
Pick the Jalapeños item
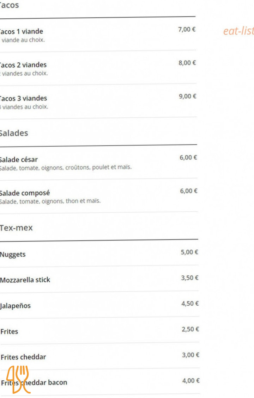point(16,306)
